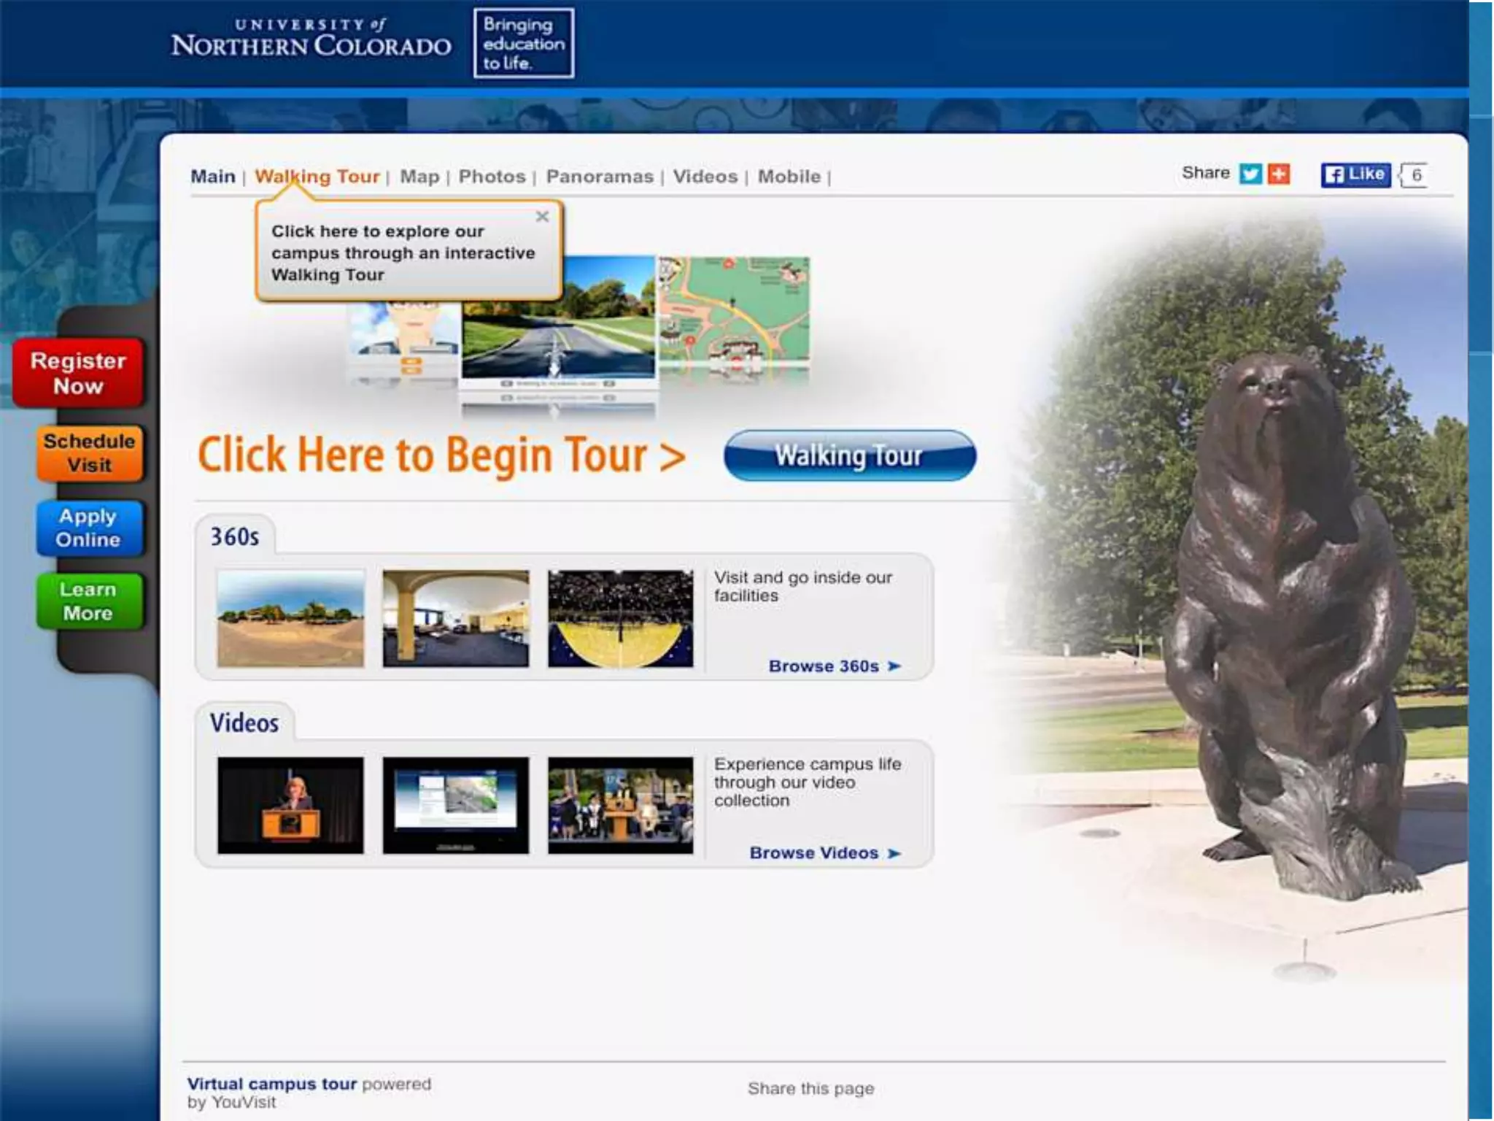This screenshot has width=1494, height=1121.
Task: Play the video with speaker at podium
Action: click(290, 805)
